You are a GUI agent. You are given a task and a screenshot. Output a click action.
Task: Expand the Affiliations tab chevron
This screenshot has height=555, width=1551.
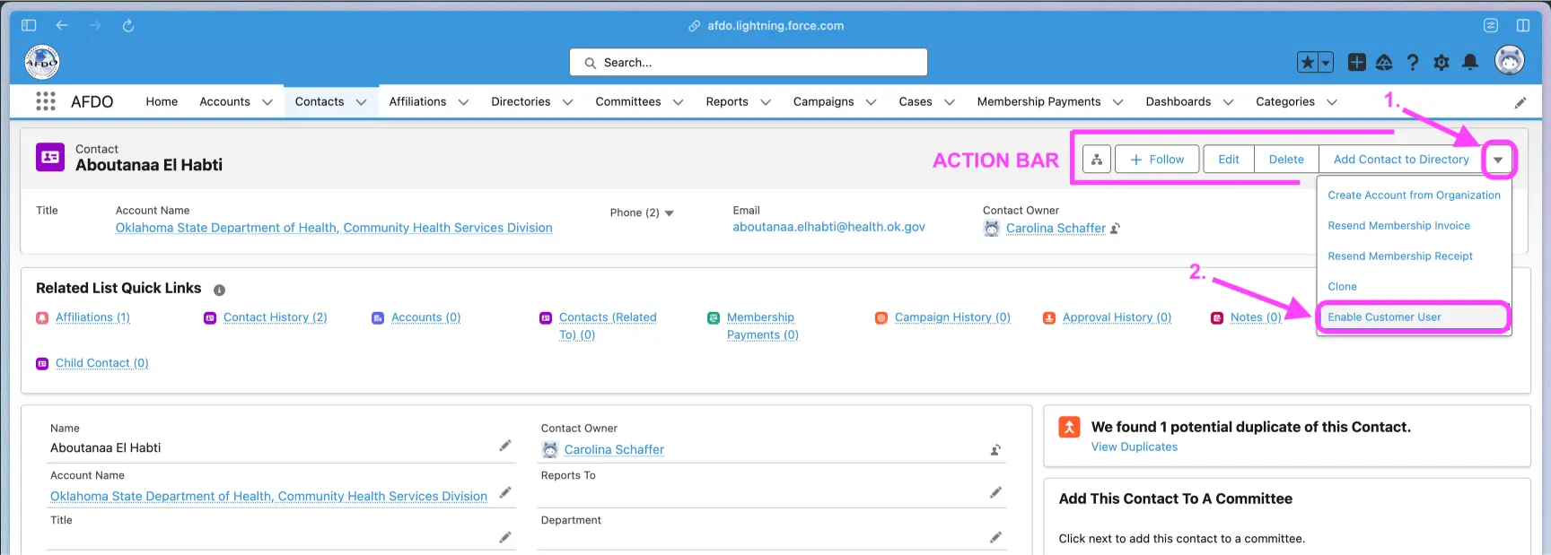coord(463,102)
